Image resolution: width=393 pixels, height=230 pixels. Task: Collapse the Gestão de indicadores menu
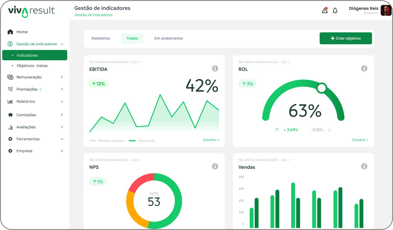(x=62, y=44)
